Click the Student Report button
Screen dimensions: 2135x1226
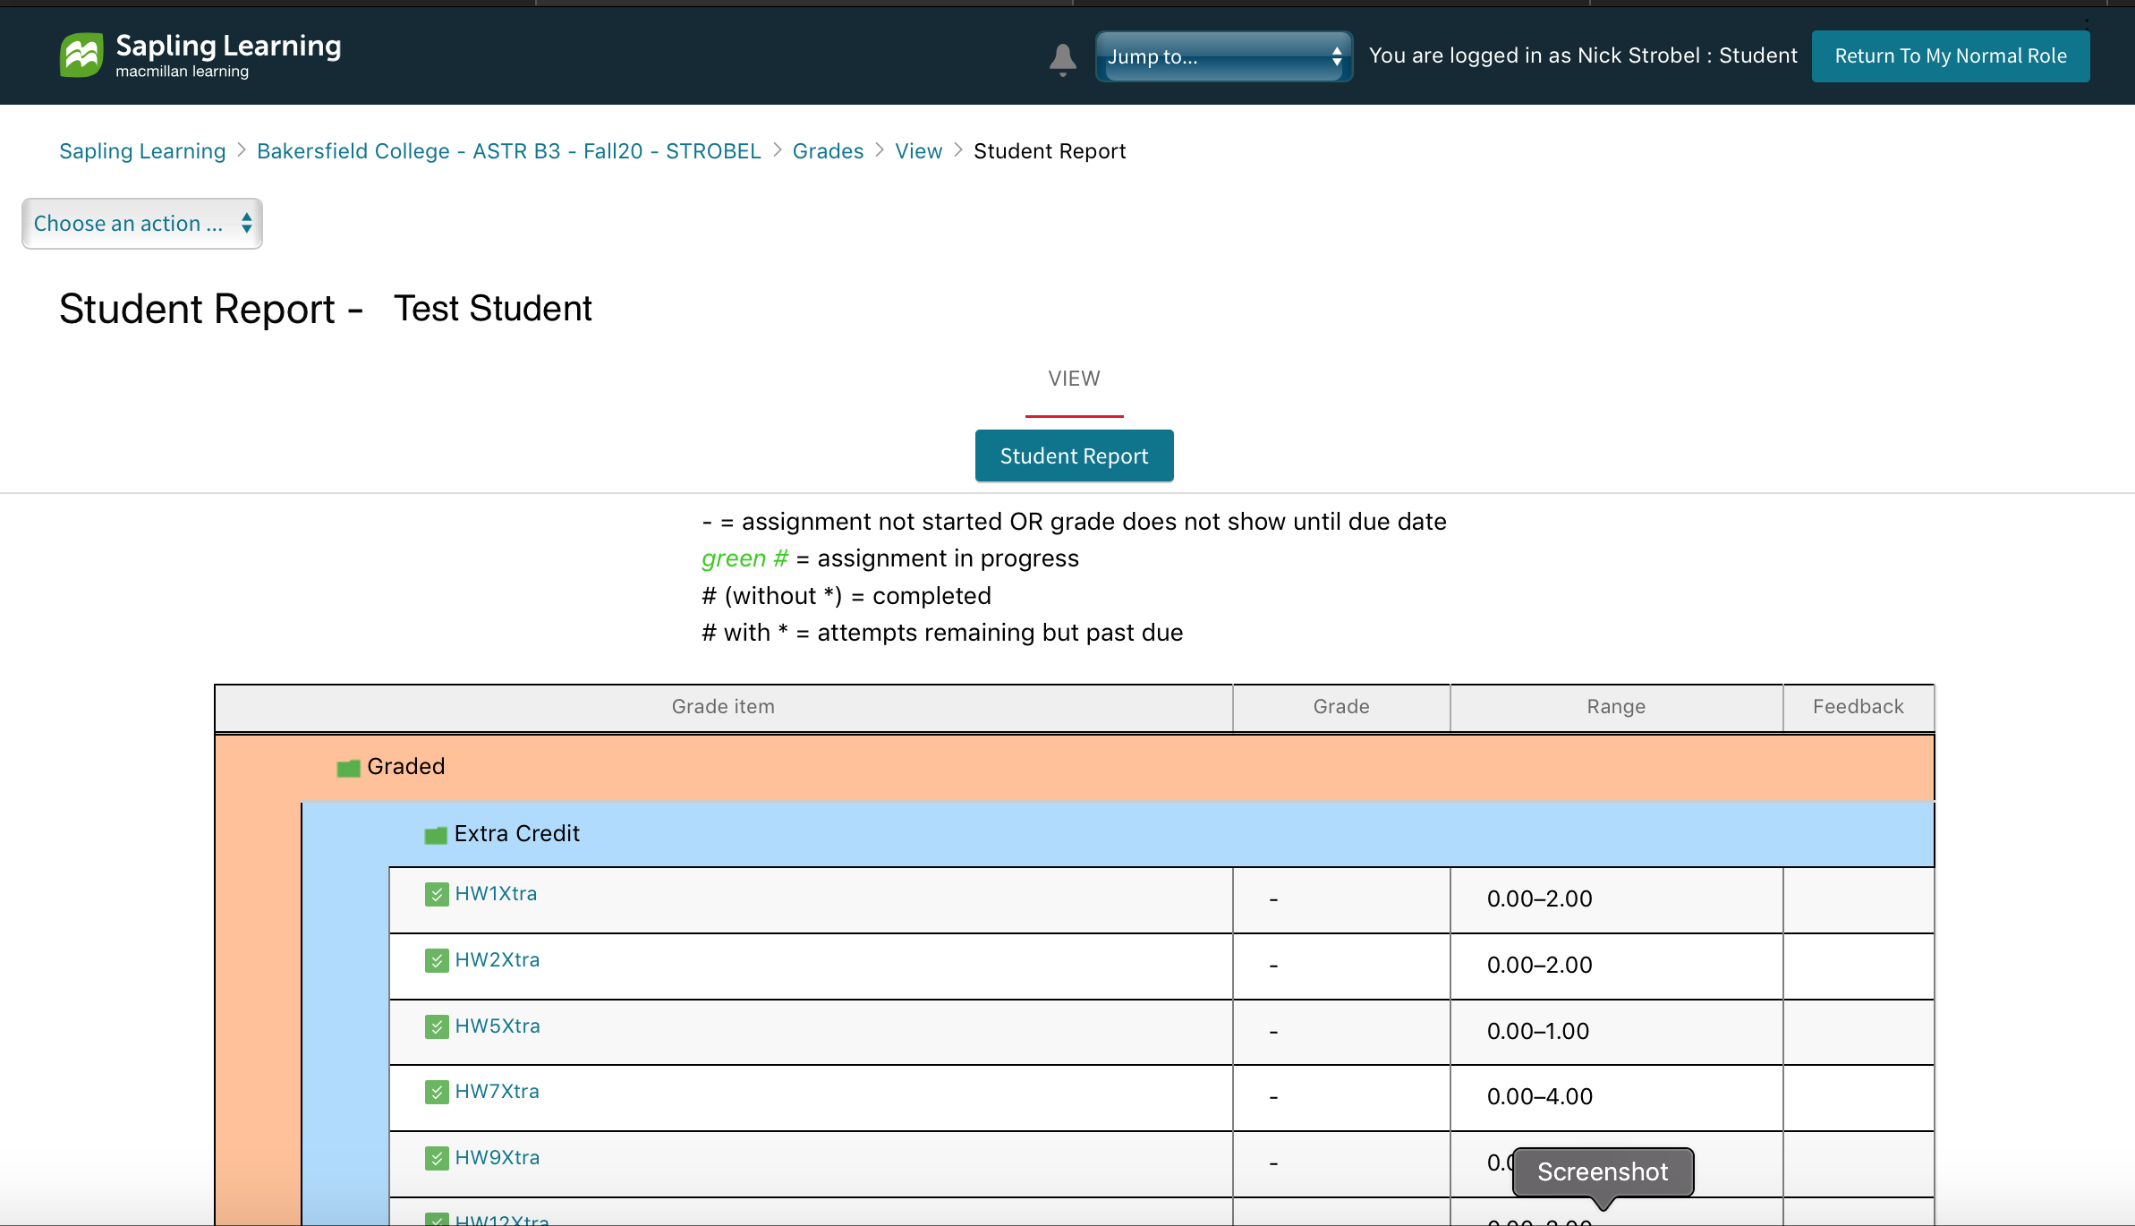pos(1074,455)
